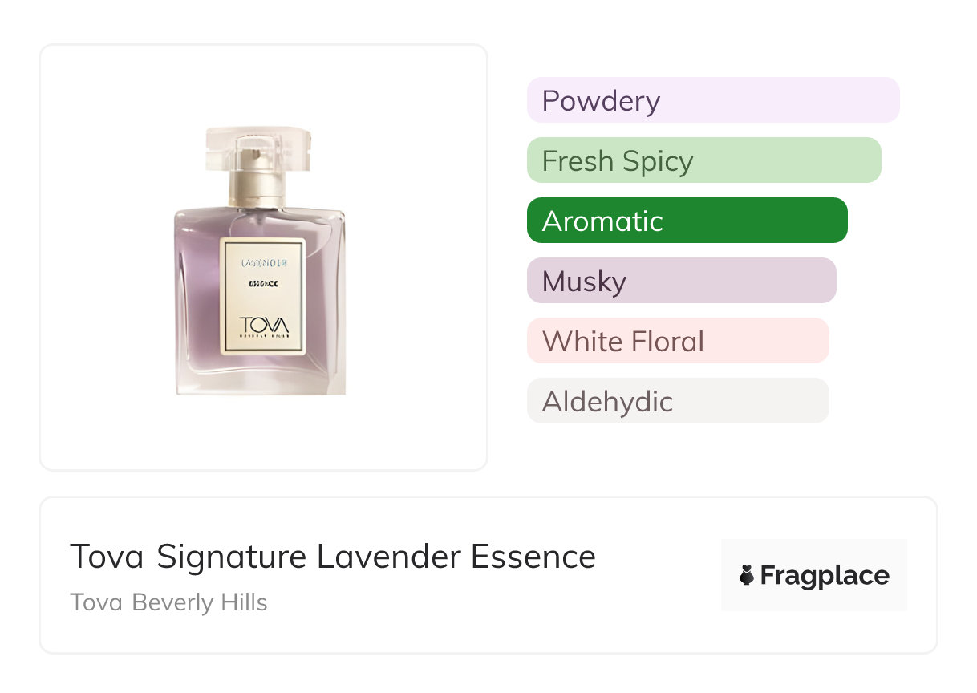
Task: Click the dark green Aromatic bar
Action: 687,221
